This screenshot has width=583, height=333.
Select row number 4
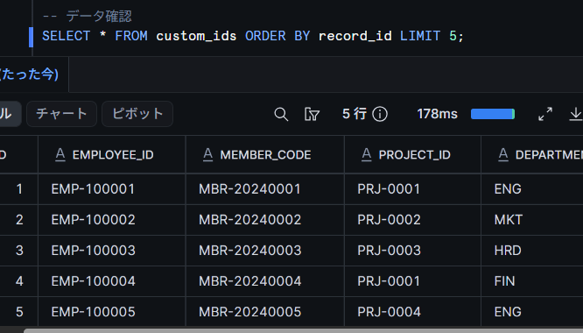19,281
